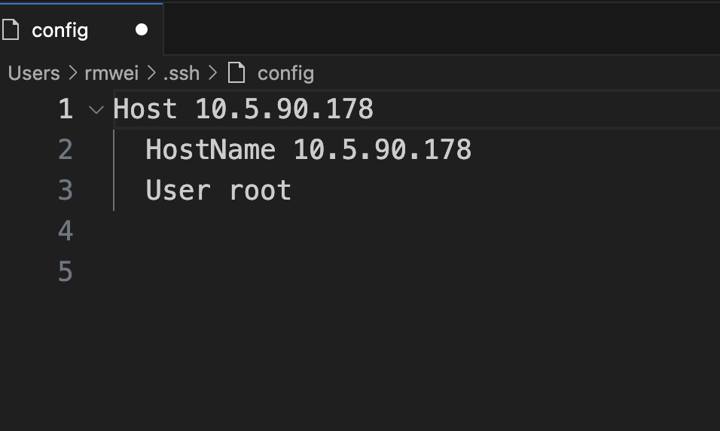Click the breadcrumb chevron after .ssh

click(212, 72)
